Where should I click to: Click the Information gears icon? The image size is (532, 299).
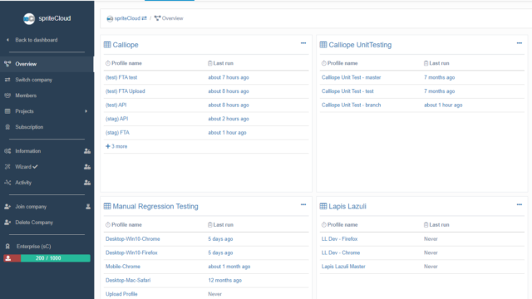coord(7,151)
